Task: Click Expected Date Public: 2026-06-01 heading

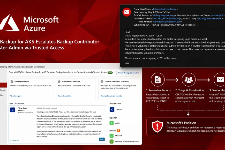Action: (117, 81)
